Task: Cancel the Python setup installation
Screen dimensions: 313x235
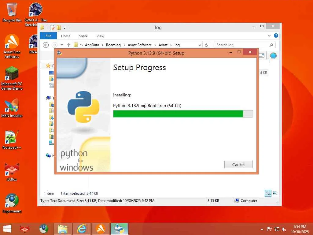Action: pos(238,164)
